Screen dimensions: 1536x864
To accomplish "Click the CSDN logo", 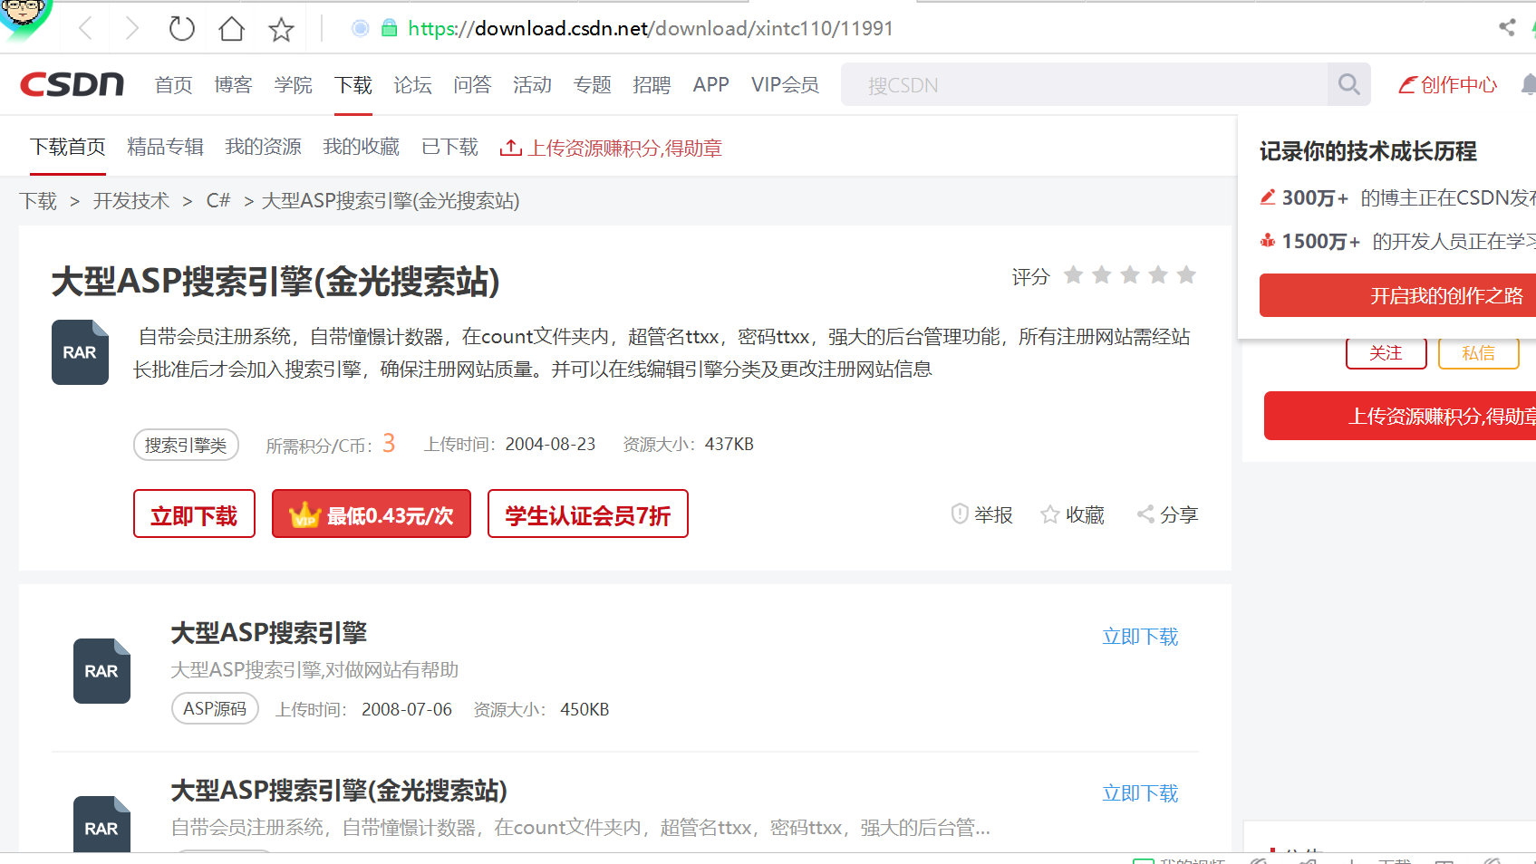I will pos(72,83).
